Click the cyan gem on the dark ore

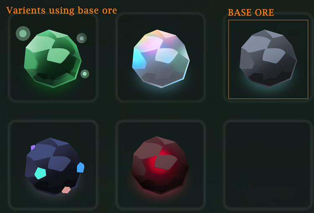40,173
